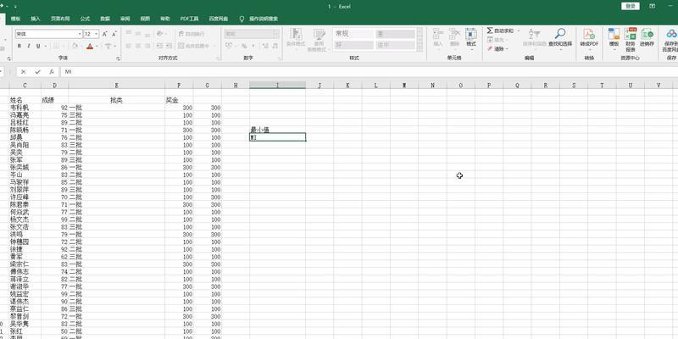Select column G header
678x339 pixels.
[208, 86]
